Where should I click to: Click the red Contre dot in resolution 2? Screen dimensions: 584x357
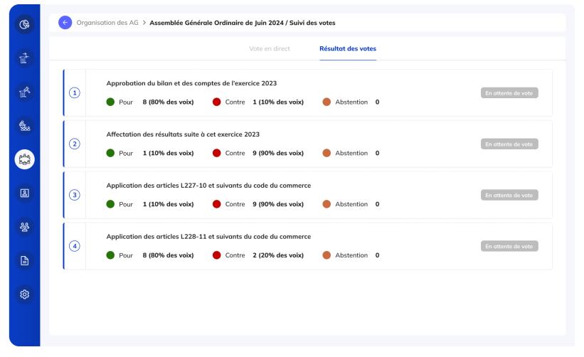(x=216, y=153)
